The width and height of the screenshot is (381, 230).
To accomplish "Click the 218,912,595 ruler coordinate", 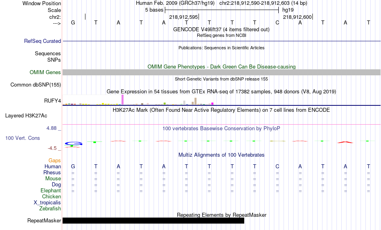I will (183, 17).
